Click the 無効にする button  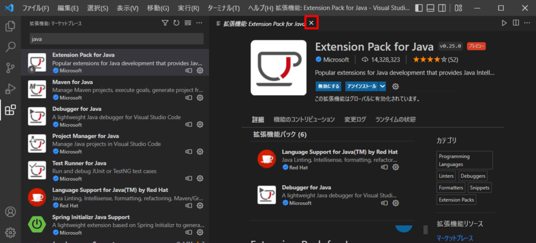(x=328, y=86)
